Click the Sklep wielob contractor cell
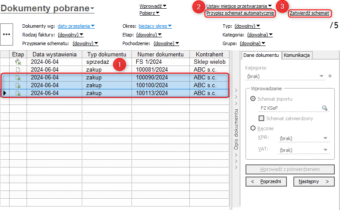This screenshot has width=340, height=210. click(x=209, y=62)
